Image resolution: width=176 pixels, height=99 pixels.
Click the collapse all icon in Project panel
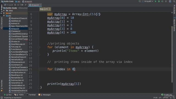tap(18, 5)
